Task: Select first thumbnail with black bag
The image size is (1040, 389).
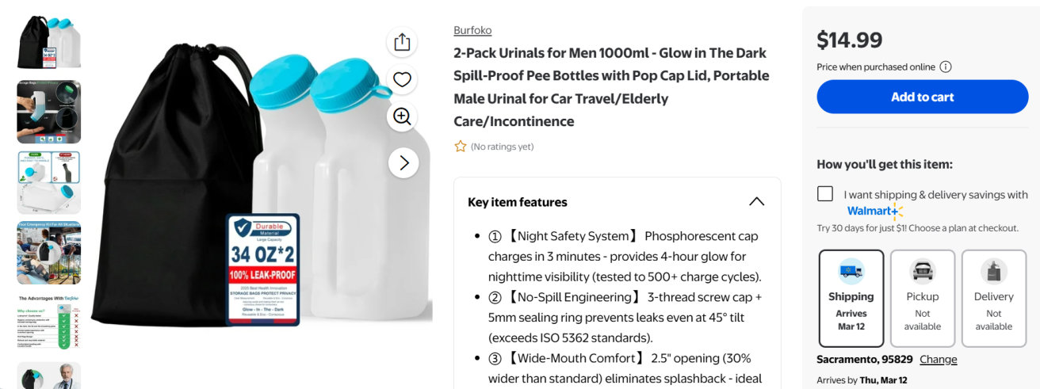Action: click(x=49, y=42)
